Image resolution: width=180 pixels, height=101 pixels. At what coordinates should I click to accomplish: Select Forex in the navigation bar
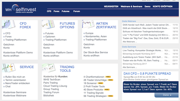click(56, 11)
